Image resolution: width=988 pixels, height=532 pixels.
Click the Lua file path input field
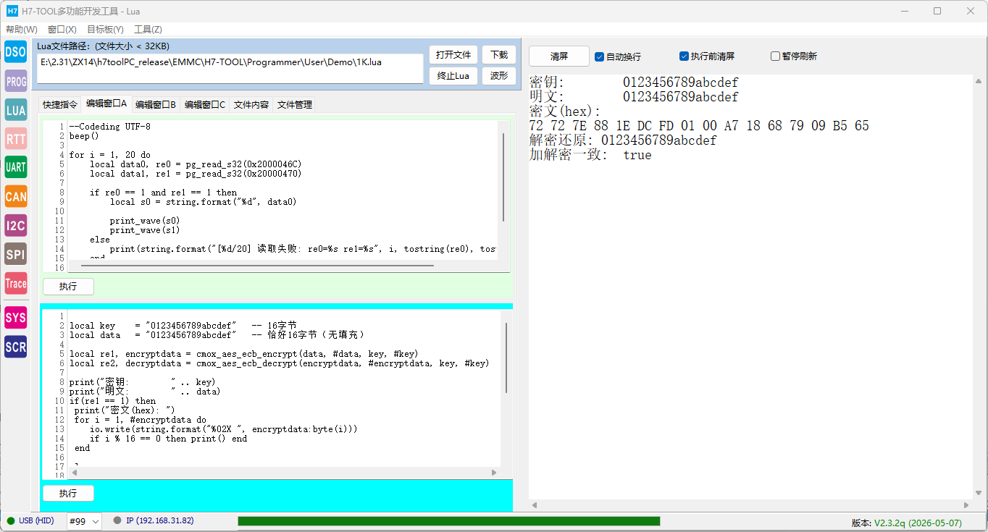pos(230,69)
